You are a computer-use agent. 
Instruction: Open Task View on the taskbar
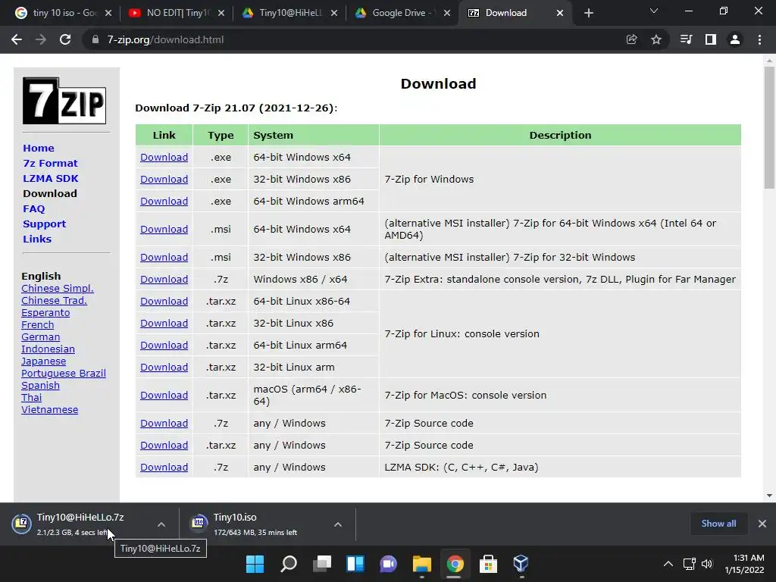pos(321,564)
